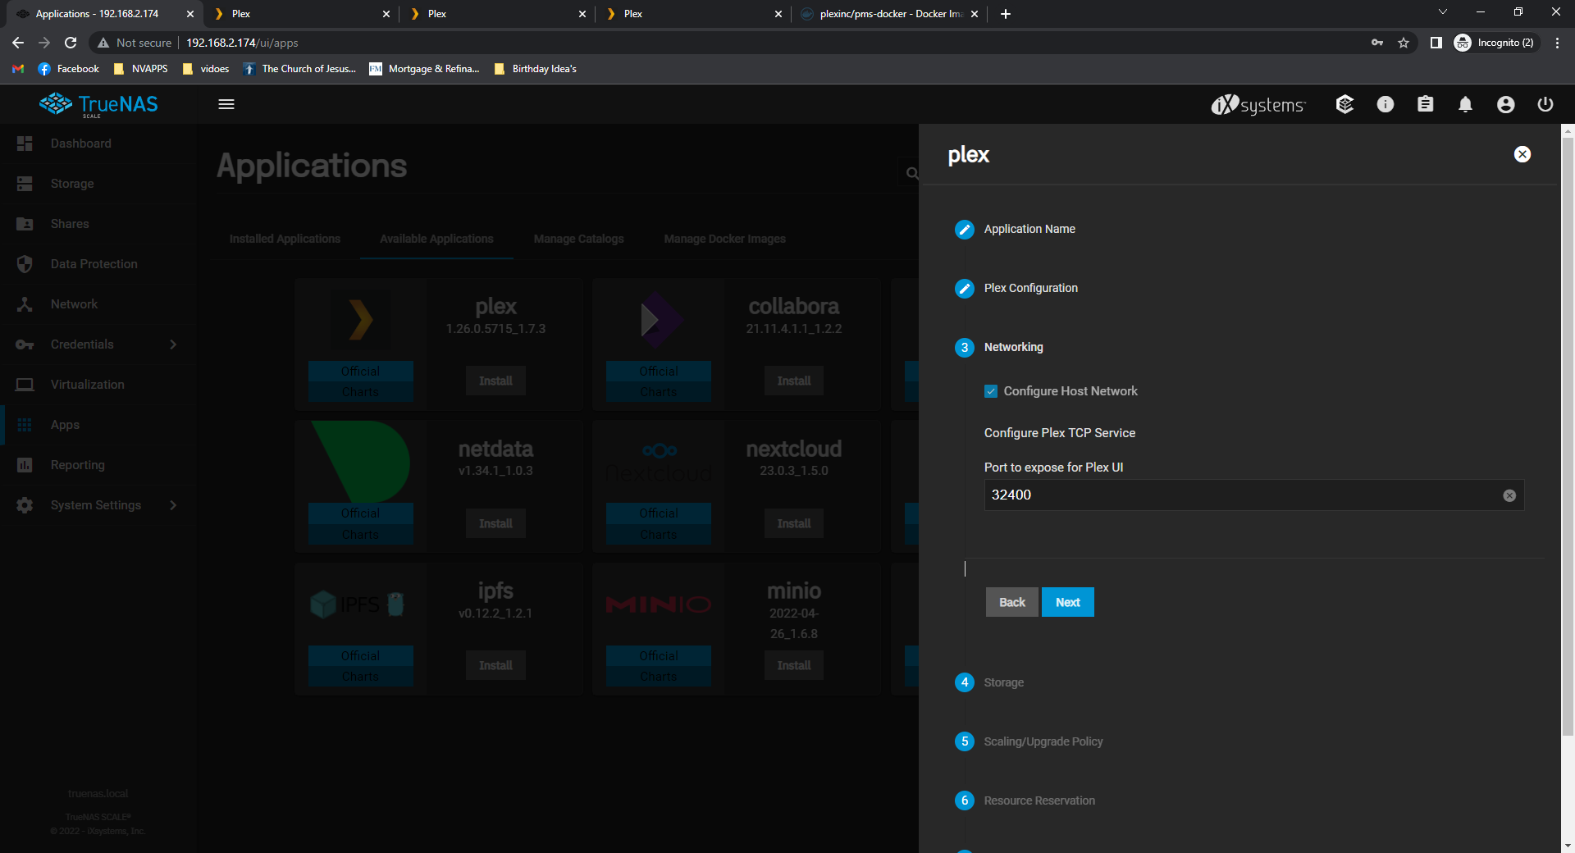1575x853 pixels.
Task: Open the Birthday Idea's bookmark folder
Action: click(x=535, y=69)
